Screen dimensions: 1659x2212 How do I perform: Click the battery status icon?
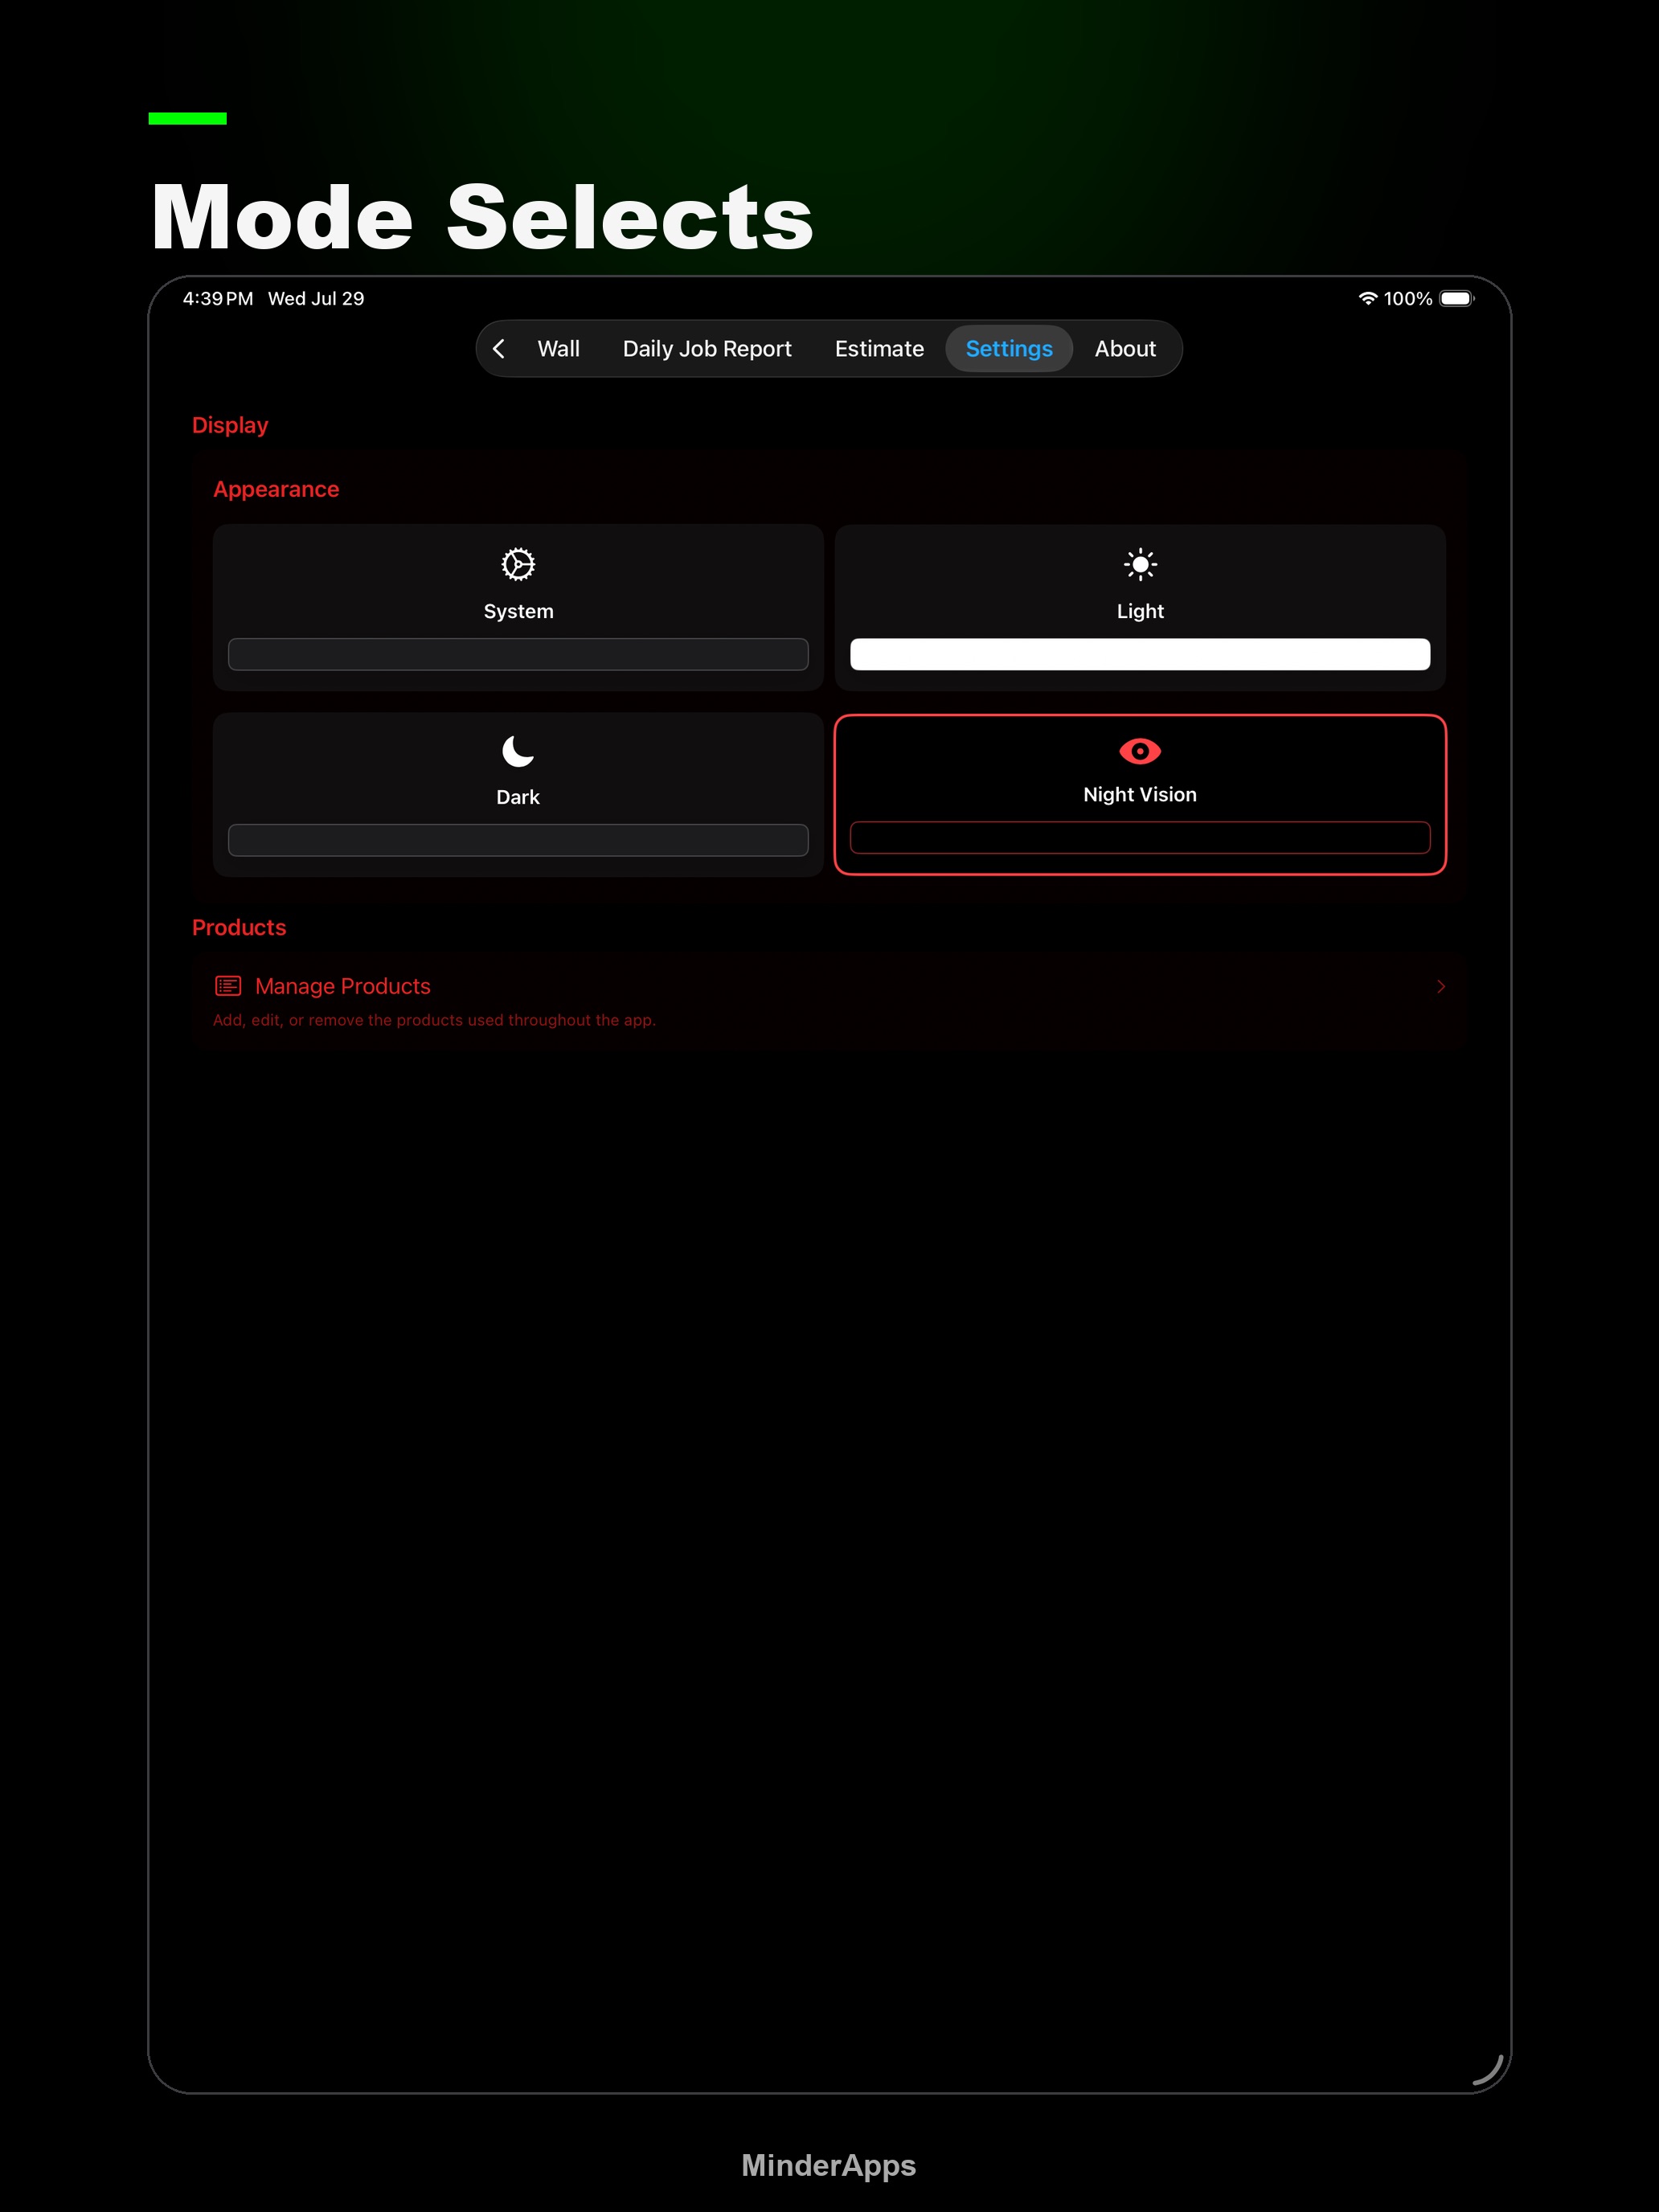(x=1457, y=299)
